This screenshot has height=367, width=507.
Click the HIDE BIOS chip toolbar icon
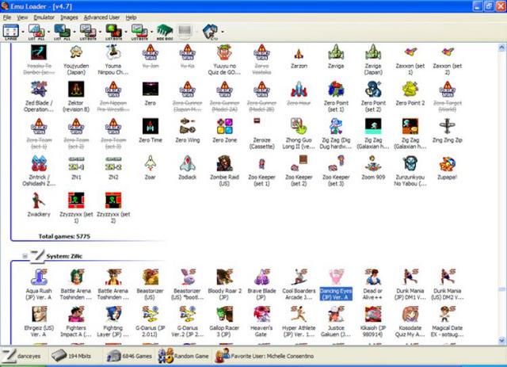(x=165, y=32)
